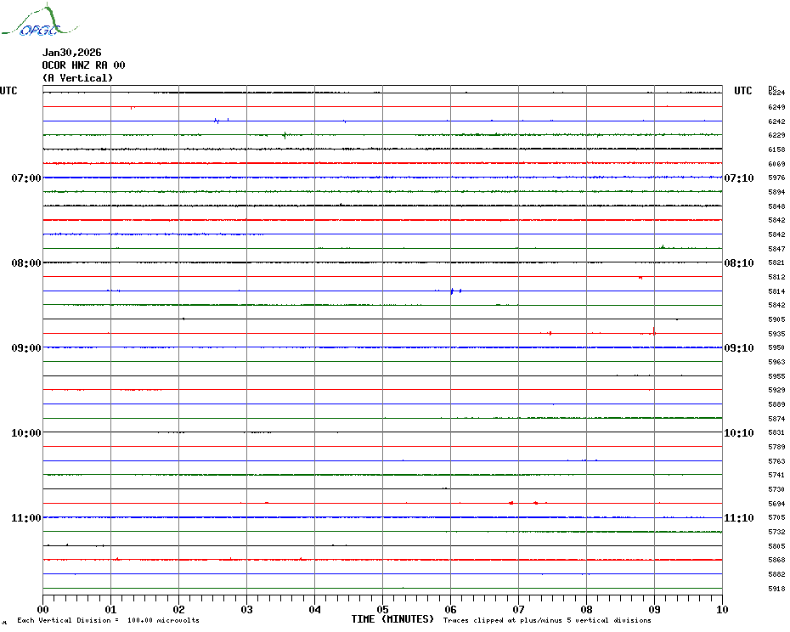Screen dimensions: 790x632
Task: Click the DC value 5918
Action: [x=776, y=589]
